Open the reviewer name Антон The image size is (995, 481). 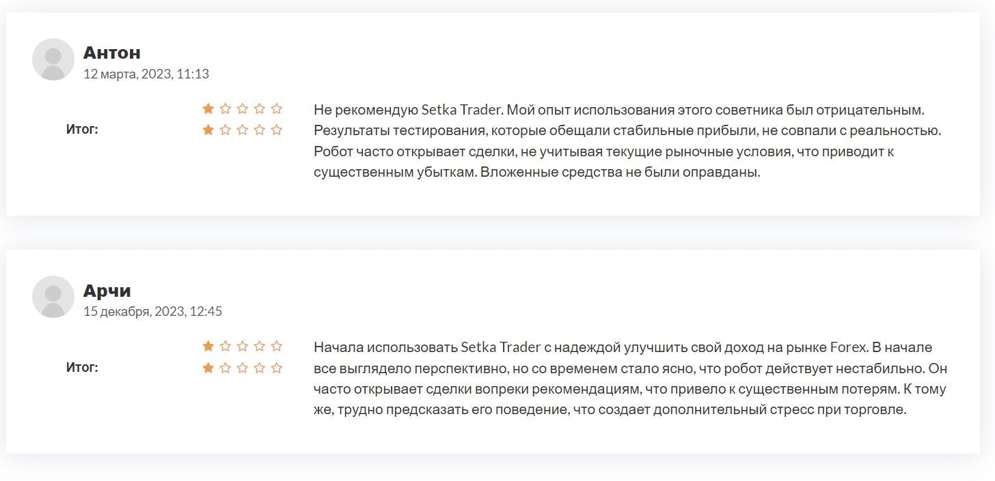pyautogui.click(x=112, y=53)
